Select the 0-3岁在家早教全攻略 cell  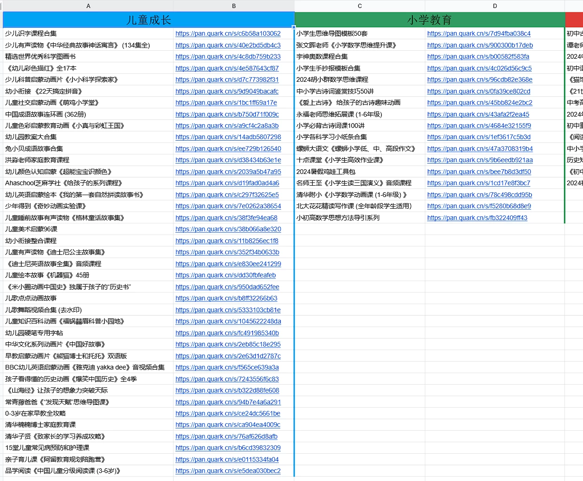[x=36, y=413]
